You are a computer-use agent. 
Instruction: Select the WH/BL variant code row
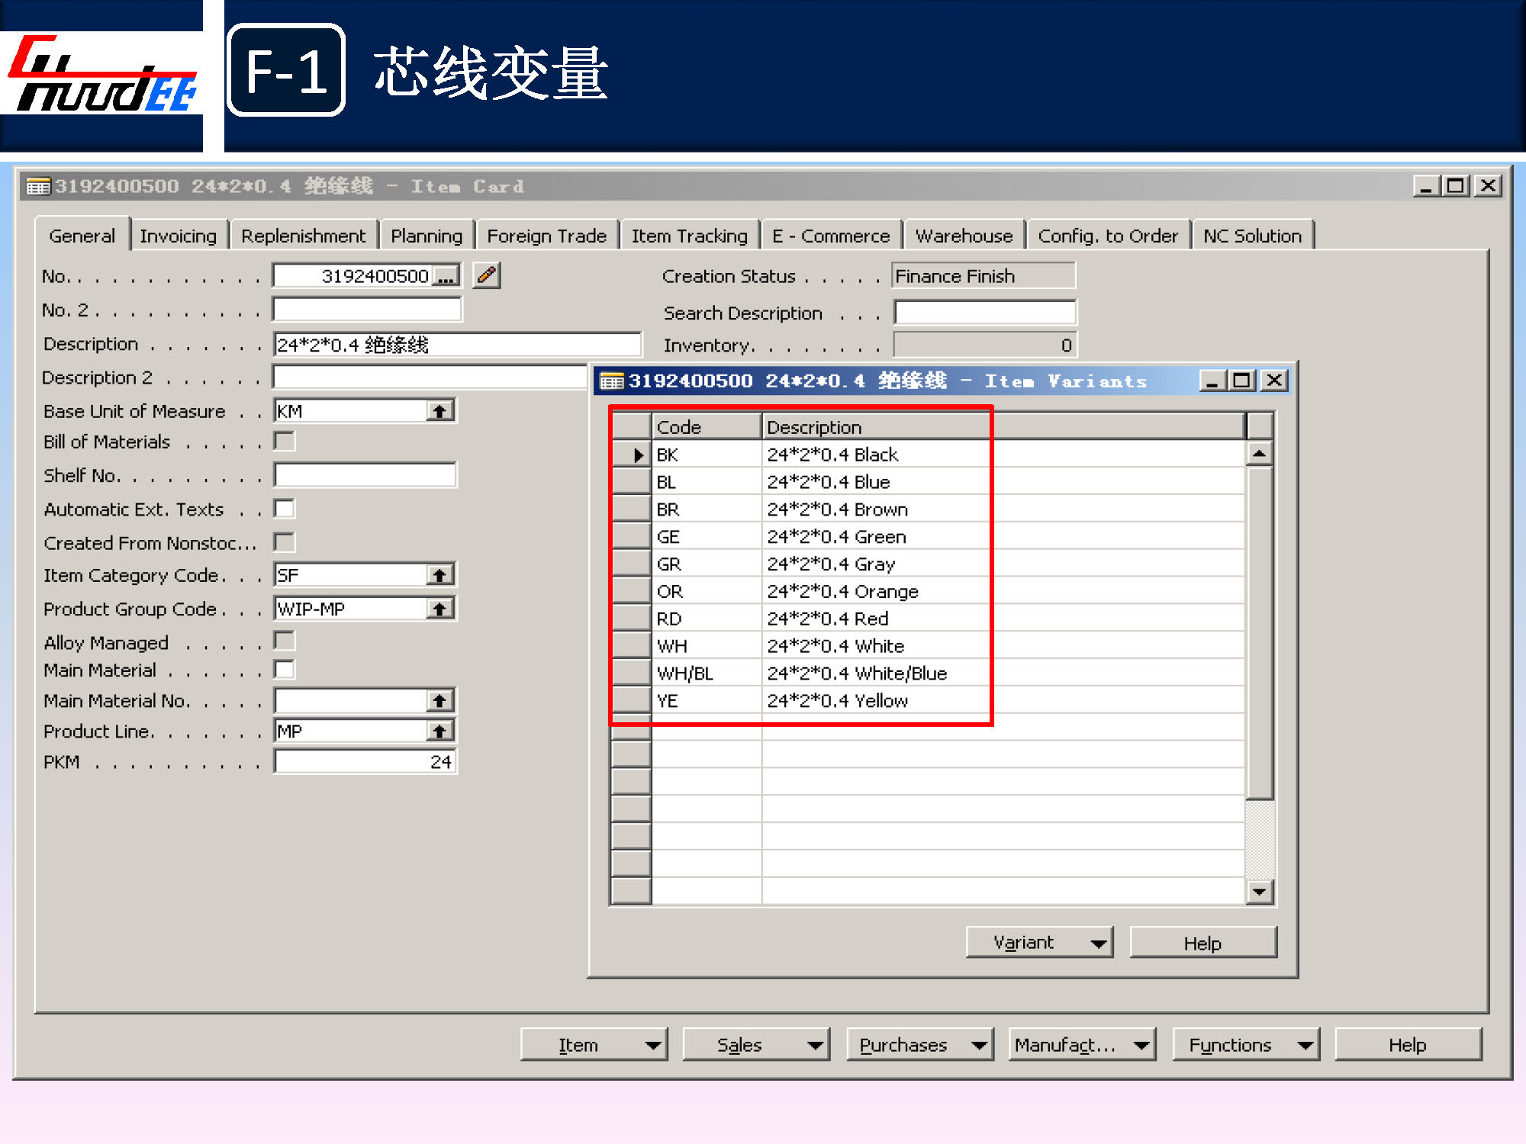(685, 673)
